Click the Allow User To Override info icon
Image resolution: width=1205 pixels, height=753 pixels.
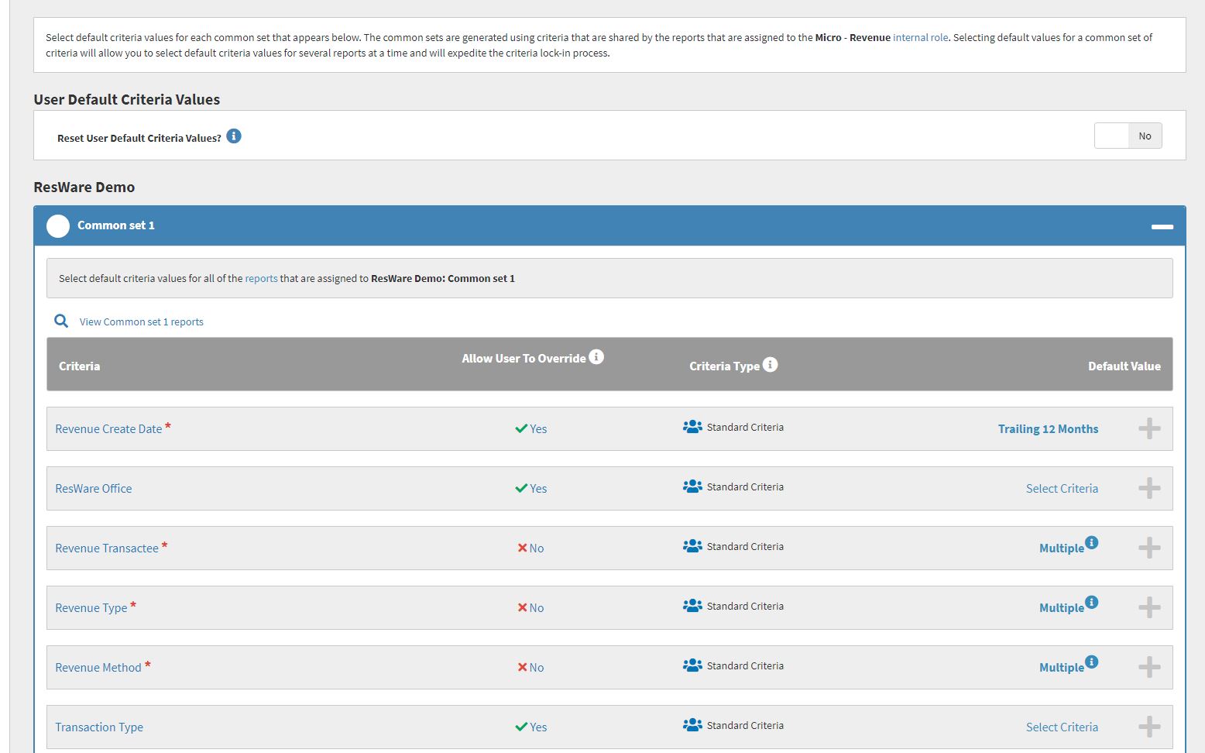[596, 357]
